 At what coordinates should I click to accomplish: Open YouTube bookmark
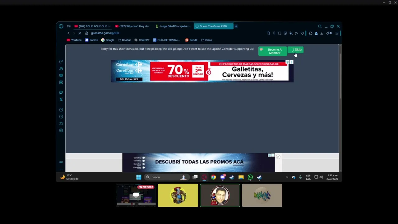click(x=74, y=40)
